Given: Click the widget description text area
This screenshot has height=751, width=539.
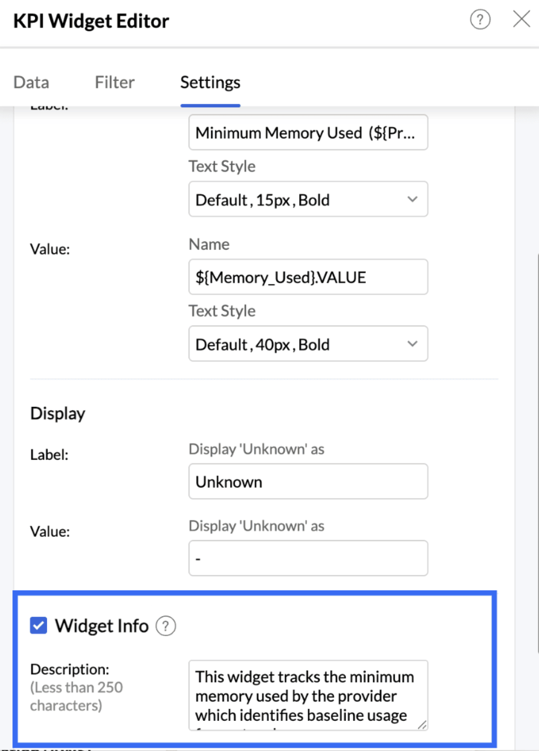Looking at the screenshot, I should pos(305,695).
